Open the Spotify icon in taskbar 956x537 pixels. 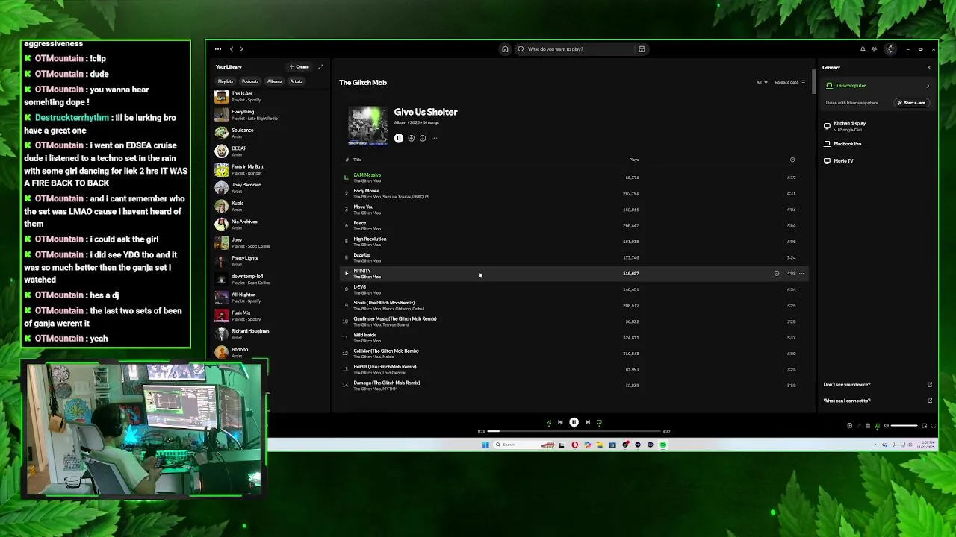[x=662, y=445]
